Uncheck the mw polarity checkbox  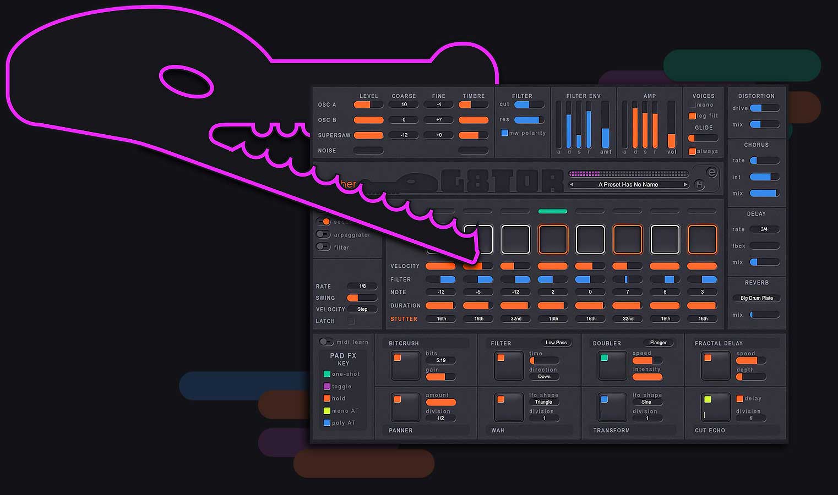[504, 133]
